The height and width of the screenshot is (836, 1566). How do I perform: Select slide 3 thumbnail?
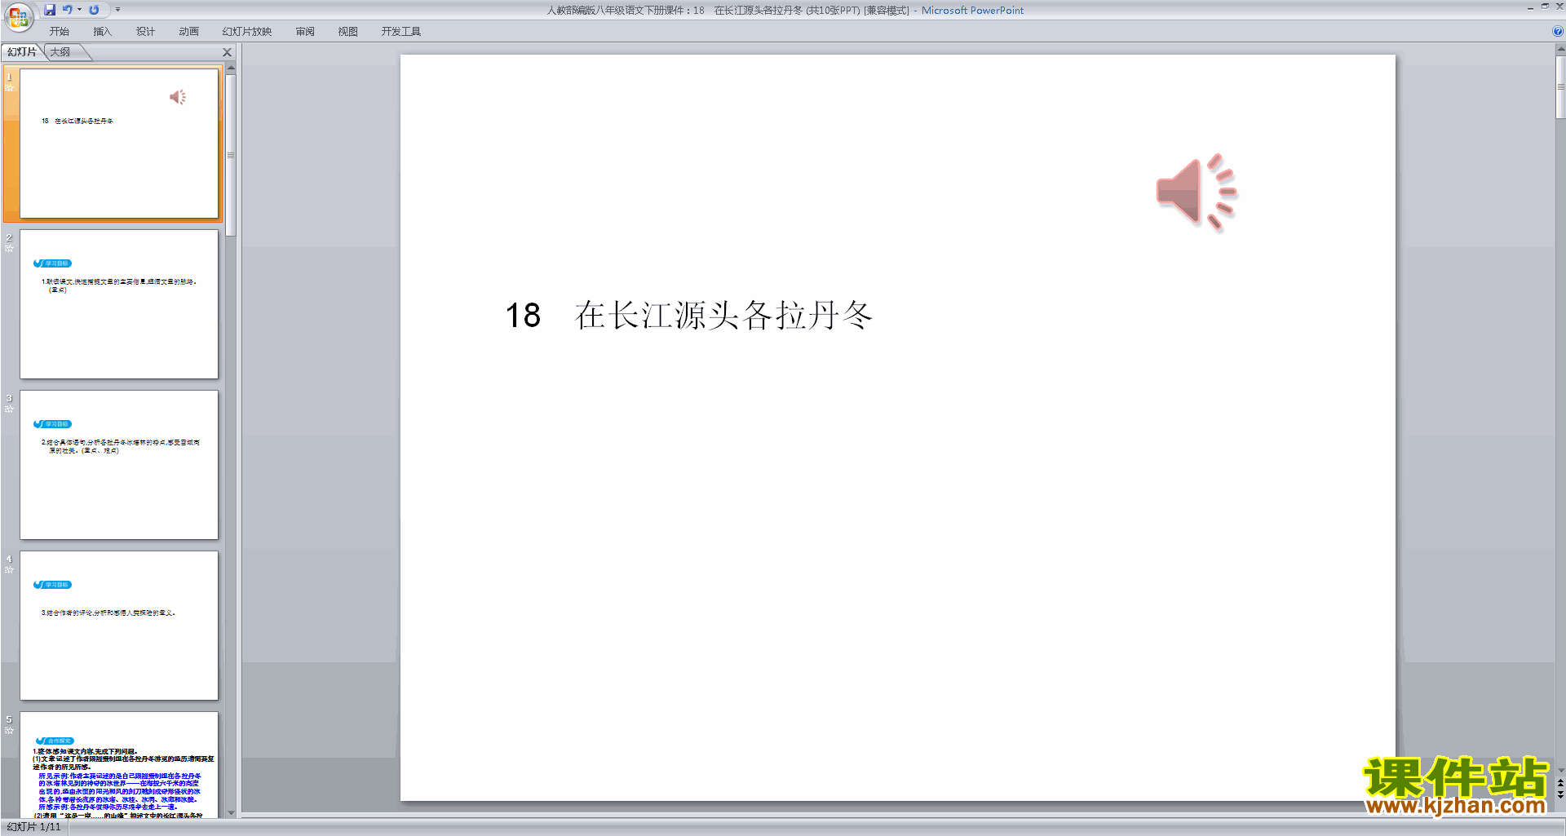pyautogui.click(x=119, y=465)
